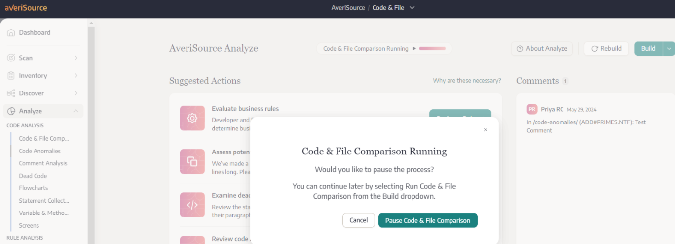Click the comparison running progress bar
The width and height of the screenshot is (675, 244).
click(432, 49)
